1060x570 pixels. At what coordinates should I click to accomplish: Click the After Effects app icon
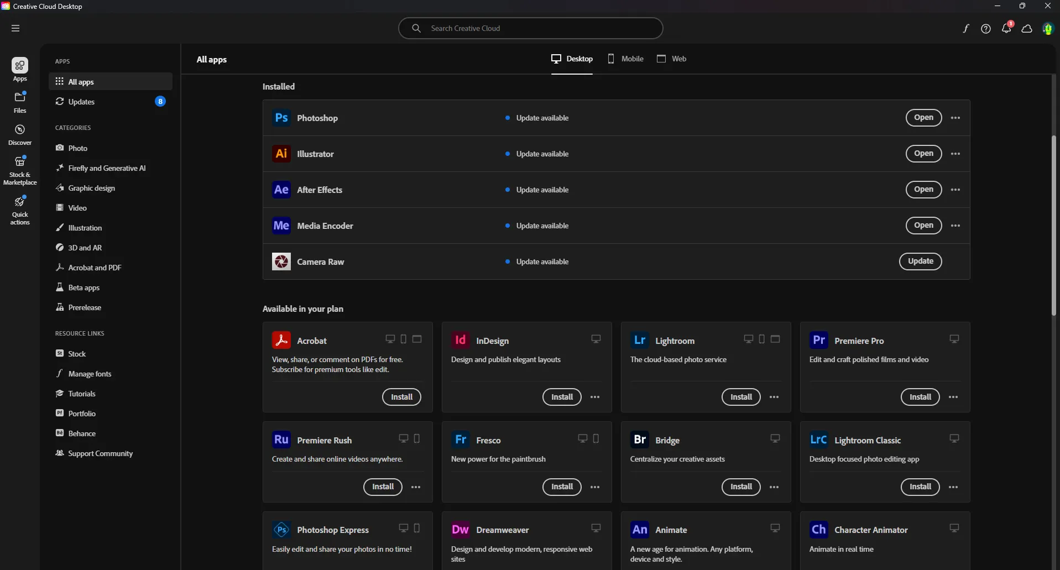tap(281, 190)
